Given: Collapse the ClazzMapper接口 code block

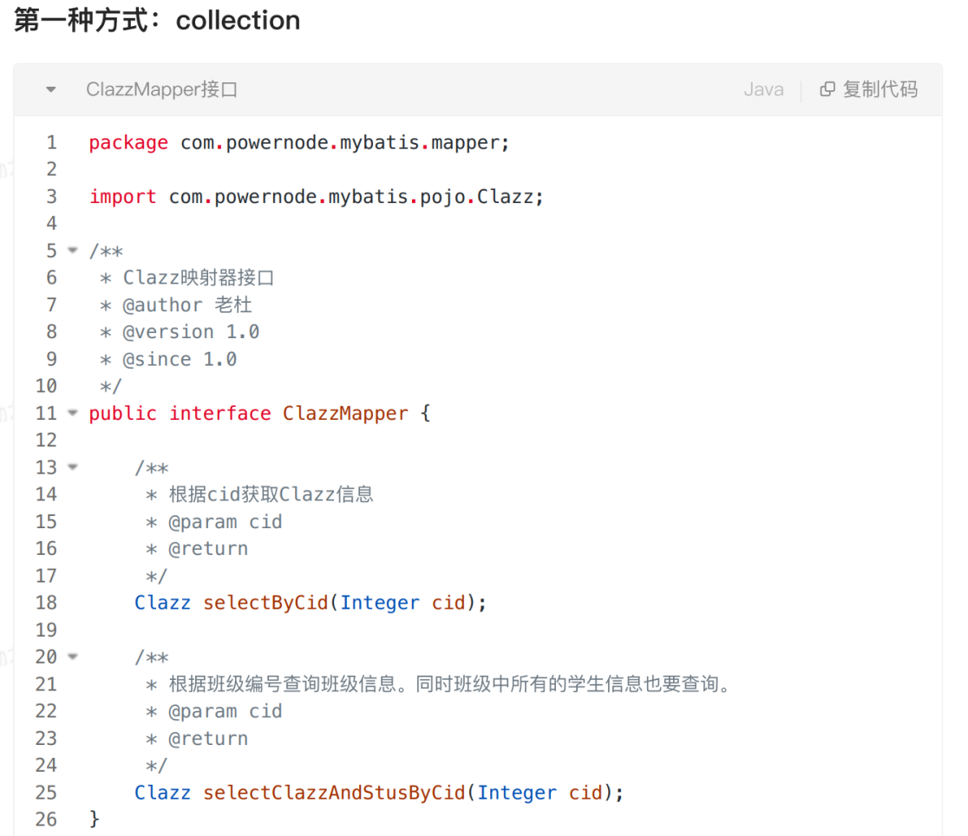Looking at the screenshot, I should [51, 89].
